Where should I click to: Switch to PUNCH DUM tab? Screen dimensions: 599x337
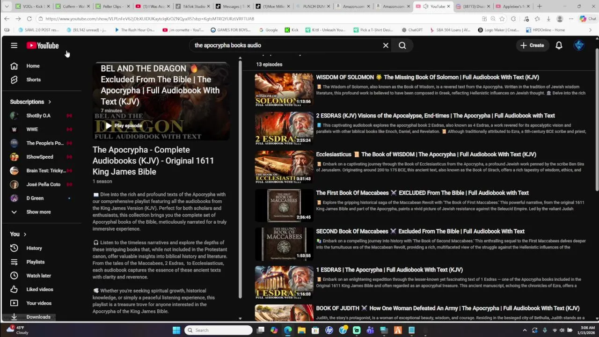(x=314, y=7)
